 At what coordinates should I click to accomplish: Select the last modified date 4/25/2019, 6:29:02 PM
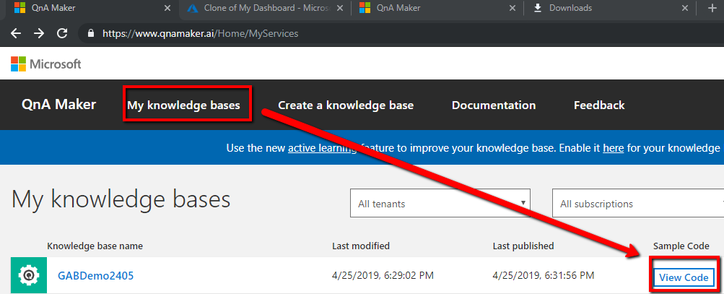coord(383,276)
